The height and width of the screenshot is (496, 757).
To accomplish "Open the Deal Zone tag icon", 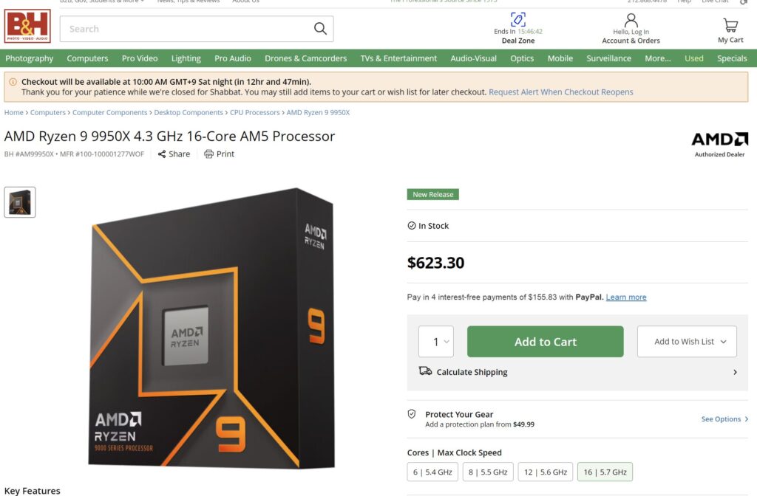I will (x=518, y=19).
